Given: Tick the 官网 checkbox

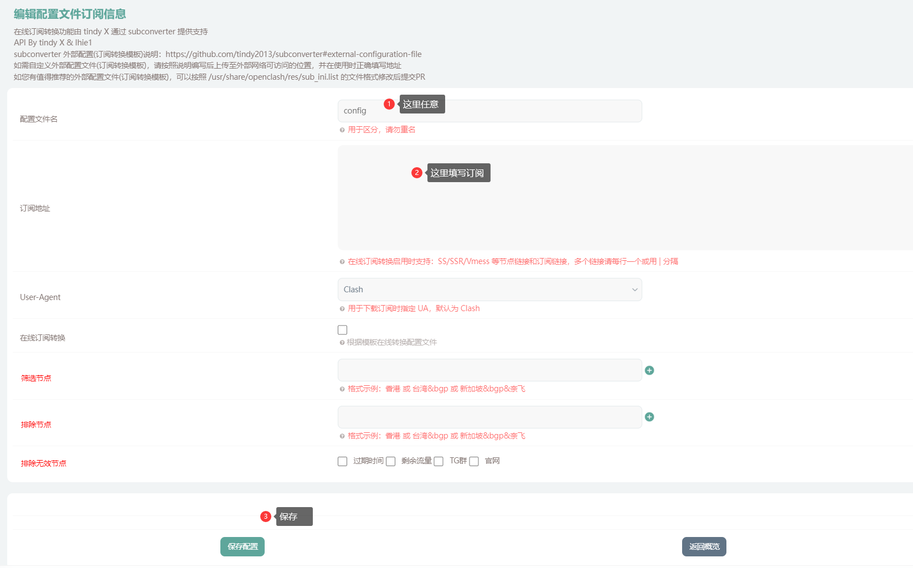Looking at the screenshot, I should click(474, 462).
